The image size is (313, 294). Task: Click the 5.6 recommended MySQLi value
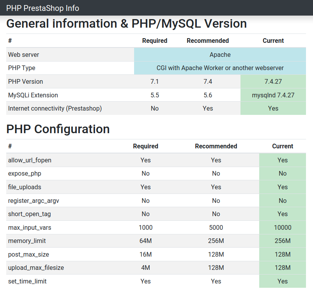[x=208, y=95]
